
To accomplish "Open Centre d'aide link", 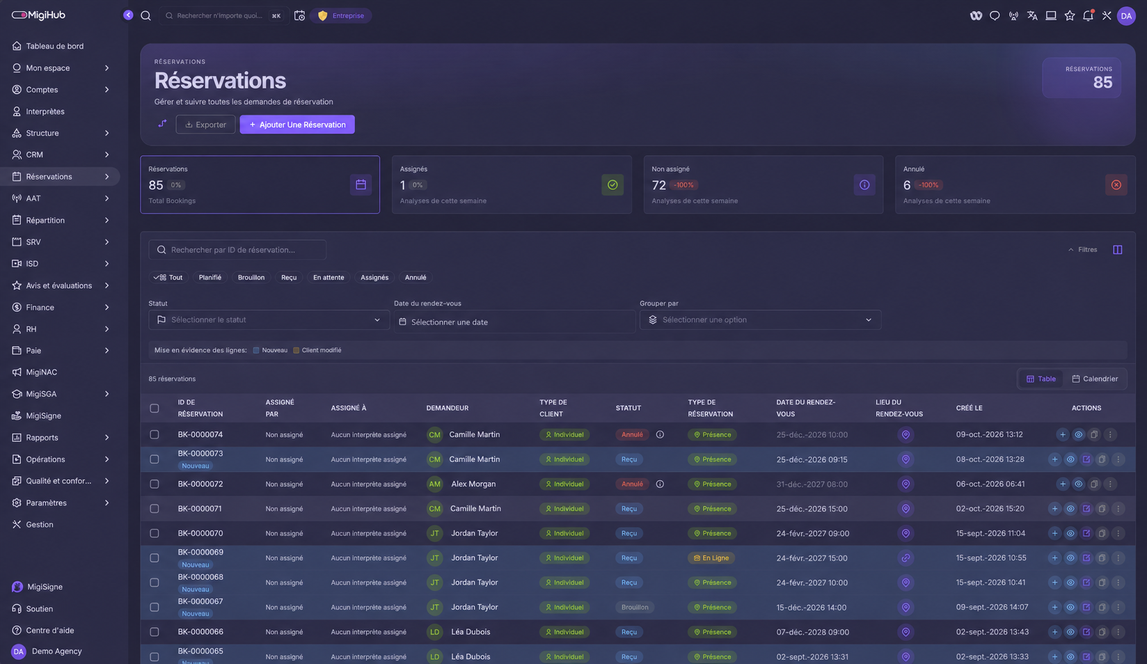I will tap(50, 631).
